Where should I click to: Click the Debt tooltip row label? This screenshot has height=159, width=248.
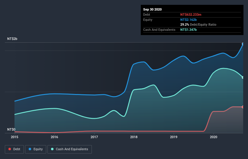pos(147,15)
